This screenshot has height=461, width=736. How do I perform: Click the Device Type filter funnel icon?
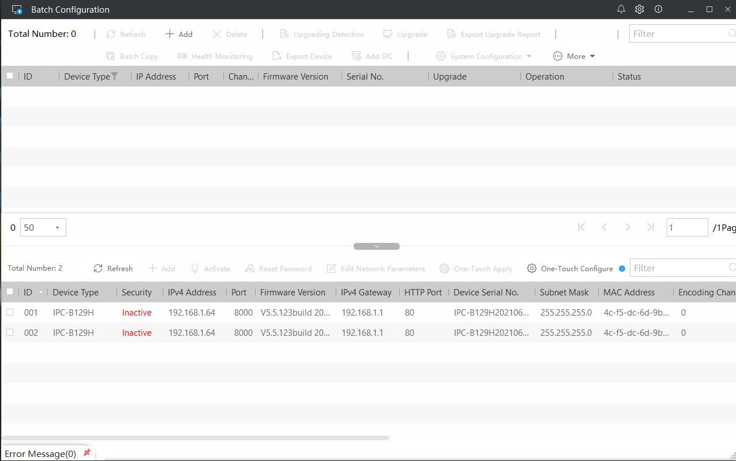pos(114,76)
